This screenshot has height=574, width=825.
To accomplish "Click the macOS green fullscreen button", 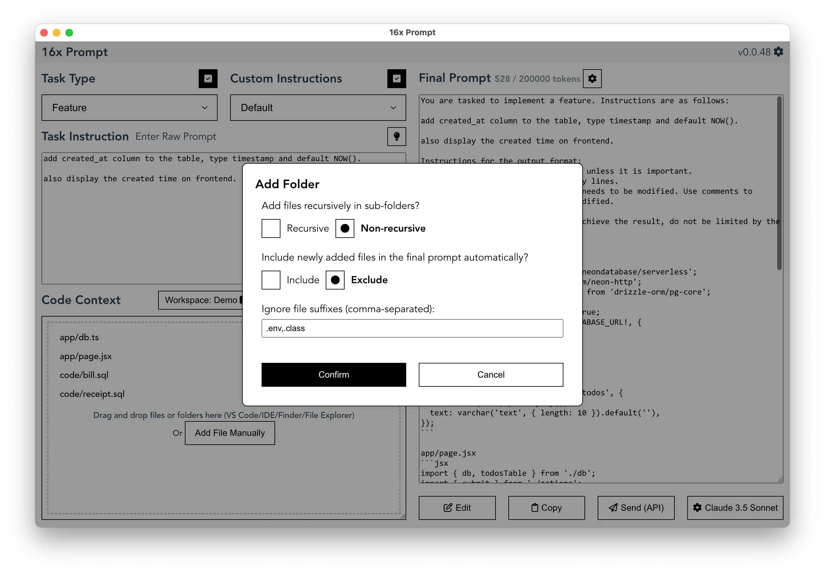I will 69,33.
